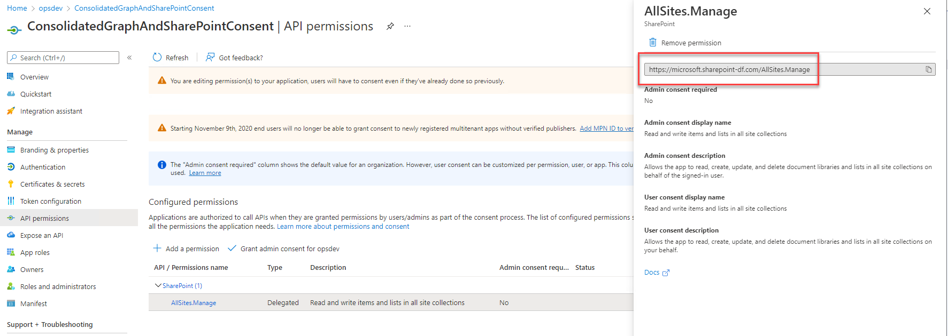Close the AllSites.Manage details panel
The width and height of the screenshot is (948, 336).
coord(927,11)
